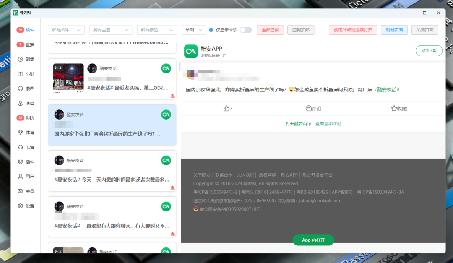Click the 剧集 play icon

point(20,59)
